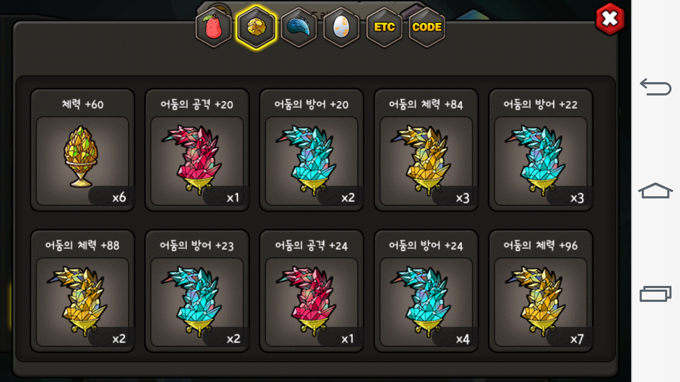
Task: Choose the cyan 어둠의 방어 +23 crystal
Action: [x=197, y=291]
